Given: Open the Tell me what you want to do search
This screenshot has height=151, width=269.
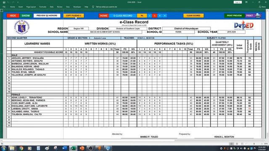Looking at the screenshot, I should pos(105,7).
